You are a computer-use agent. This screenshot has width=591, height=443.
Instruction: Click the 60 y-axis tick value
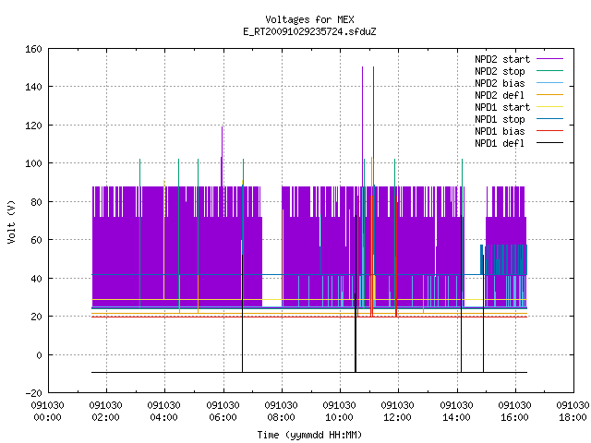point(36,240)
